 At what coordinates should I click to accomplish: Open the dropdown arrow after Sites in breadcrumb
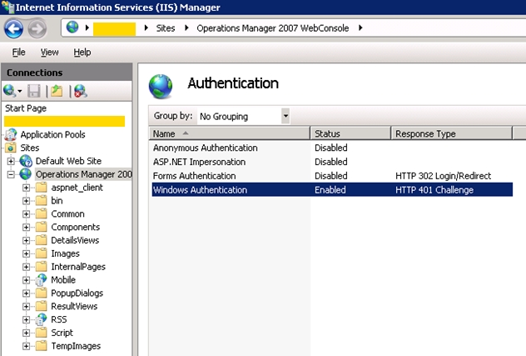(186, 28)
